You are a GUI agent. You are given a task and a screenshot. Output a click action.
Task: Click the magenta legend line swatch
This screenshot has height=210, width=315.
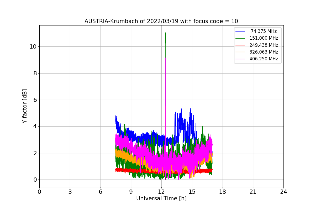pyautogui.click(x=240, y=59)
